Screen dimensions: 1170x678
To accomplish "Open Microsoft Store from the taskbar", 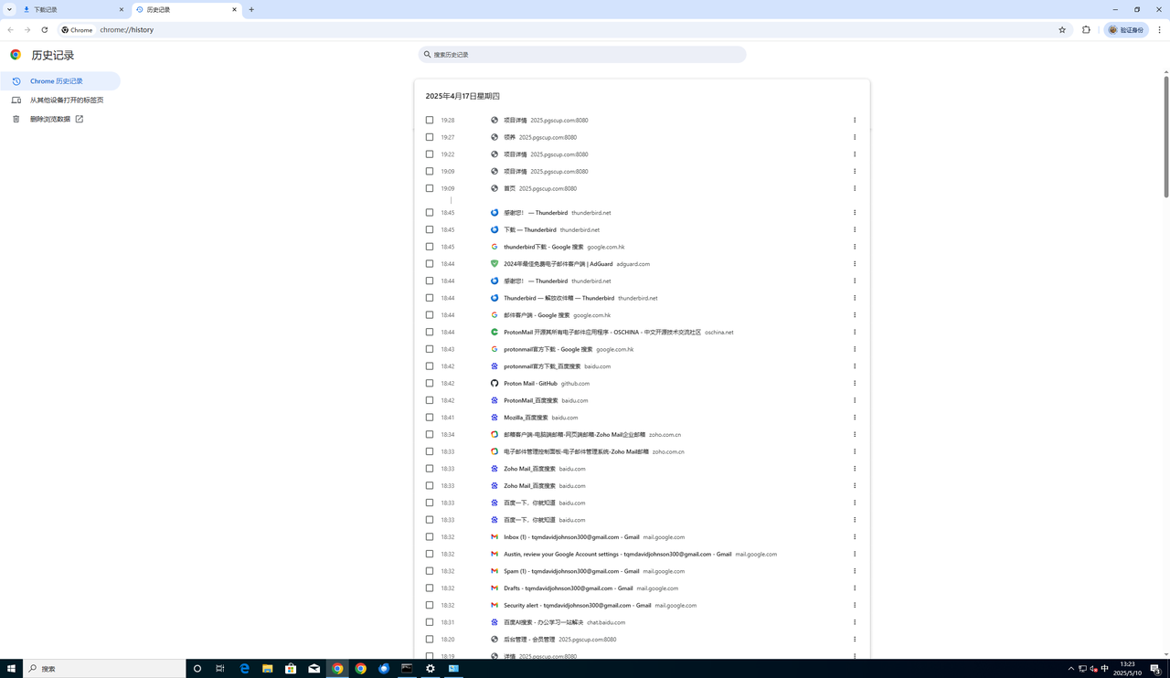I will pos(291,668).
